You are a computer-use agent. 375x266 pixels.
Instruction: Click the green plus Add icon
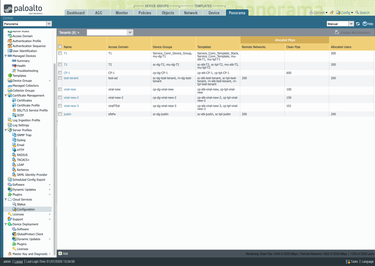tap(60, 253)
